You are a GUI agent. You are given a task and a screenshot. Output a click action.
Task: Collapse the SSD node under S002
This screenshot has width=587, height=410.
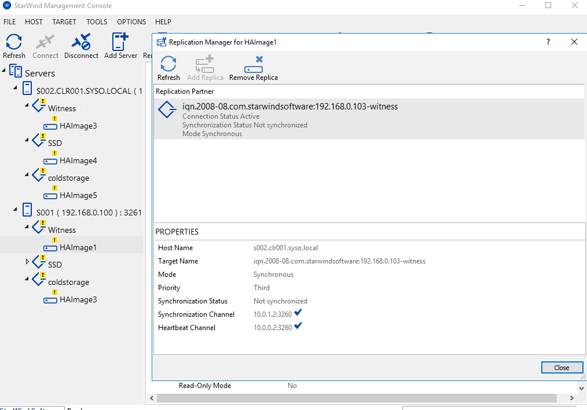27,140
